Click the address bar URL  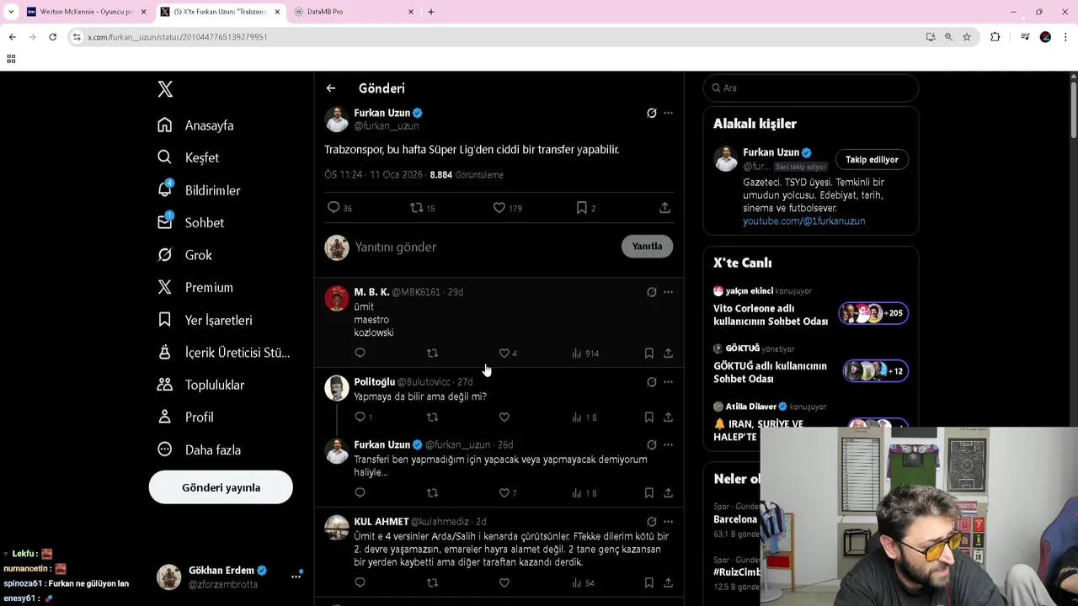tap(178, 37)
